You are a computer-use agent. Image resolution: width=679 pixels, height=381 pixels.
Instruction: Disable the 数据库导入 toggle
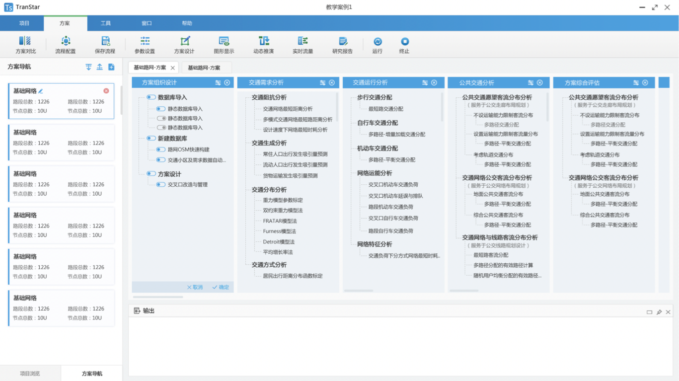[151, 98]
